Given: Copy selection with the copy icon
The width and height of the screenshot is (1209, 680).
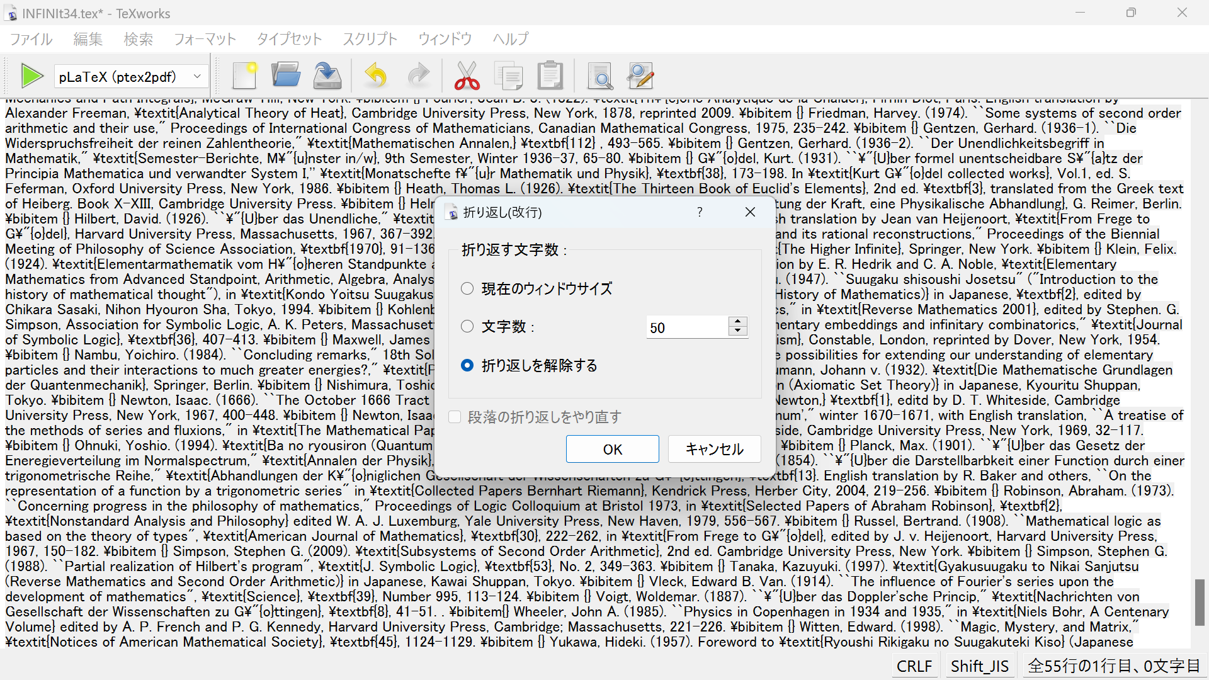Looking at the screenshot, I should 508,76.
